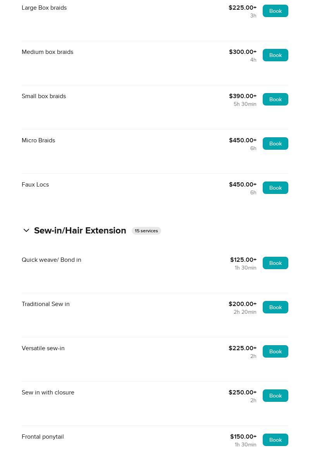Book the Small box braids service
Viewport: 310px width, 453px height.
pos(275,99)
